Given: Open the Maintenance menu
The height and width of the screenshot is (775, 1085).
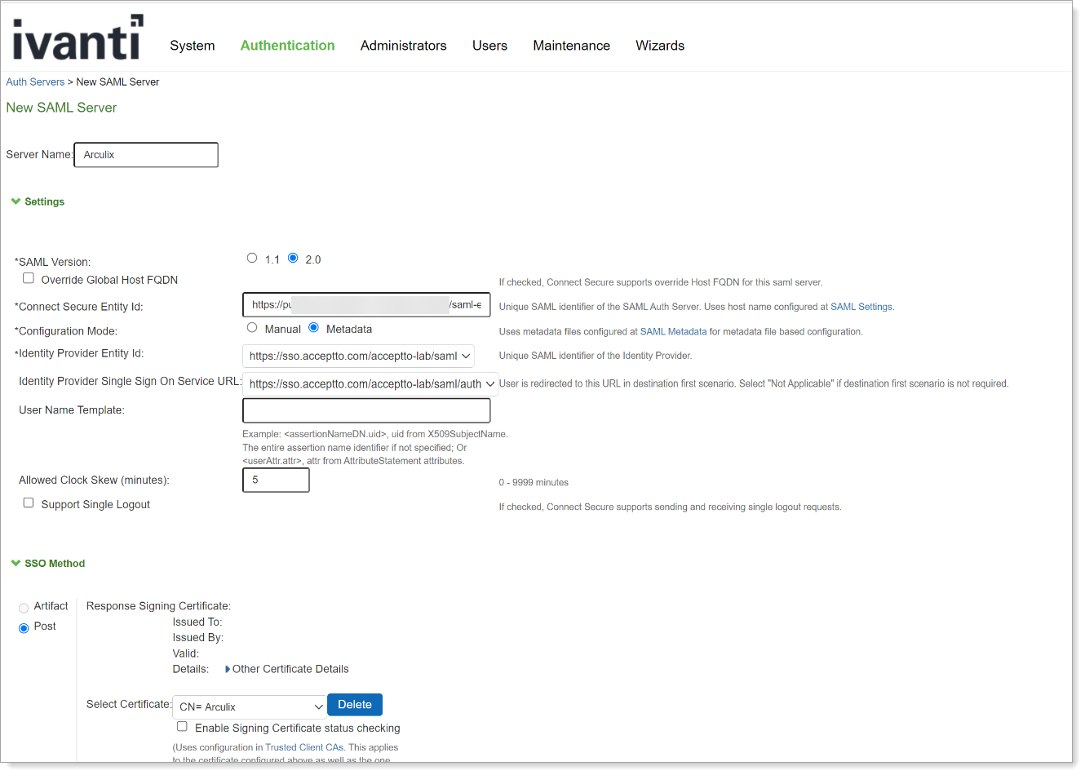Looking at the screenshot, I should click(x=571, y=46).
